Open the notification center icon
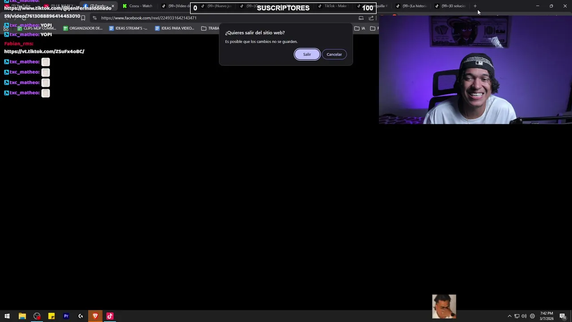The width and height of the screenshot is (572, 322). pyautogui.click(x=563, y=316)
